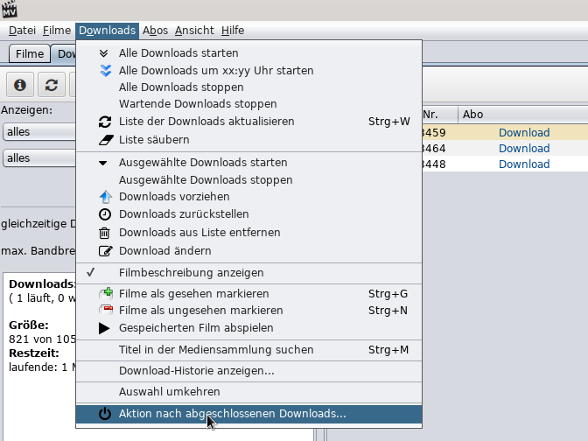
Task: Click the power icon for action after downloads
Action: pyautogui.click(x=105, y=414)
